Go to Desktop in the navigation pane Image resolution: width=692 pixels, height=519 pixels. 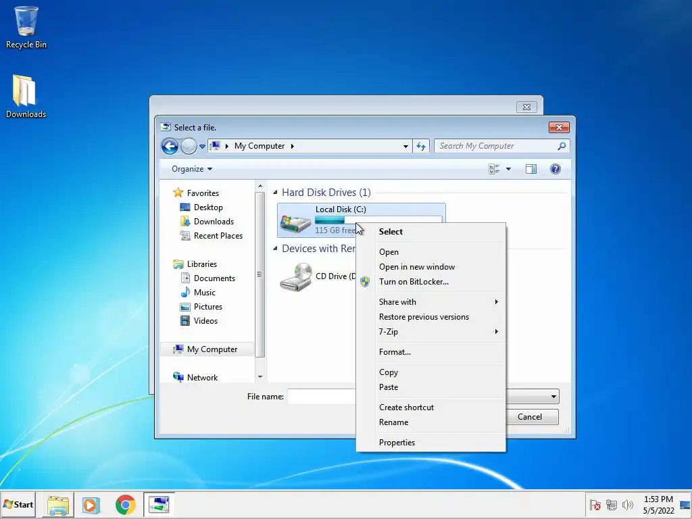pyautogui.click(x=201, y=207)
